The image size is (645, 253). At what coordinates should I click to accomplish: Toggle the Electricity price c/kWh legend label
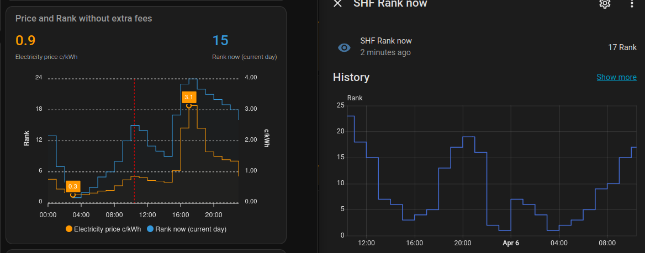tap(107, 229)
